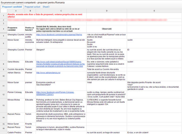Select cell containing Oana Moraru

click(x=16, y=64)
